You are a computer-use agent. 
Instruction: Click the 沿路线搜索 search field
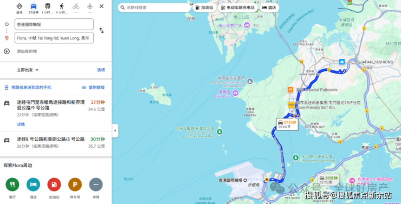tap(154, 8)
